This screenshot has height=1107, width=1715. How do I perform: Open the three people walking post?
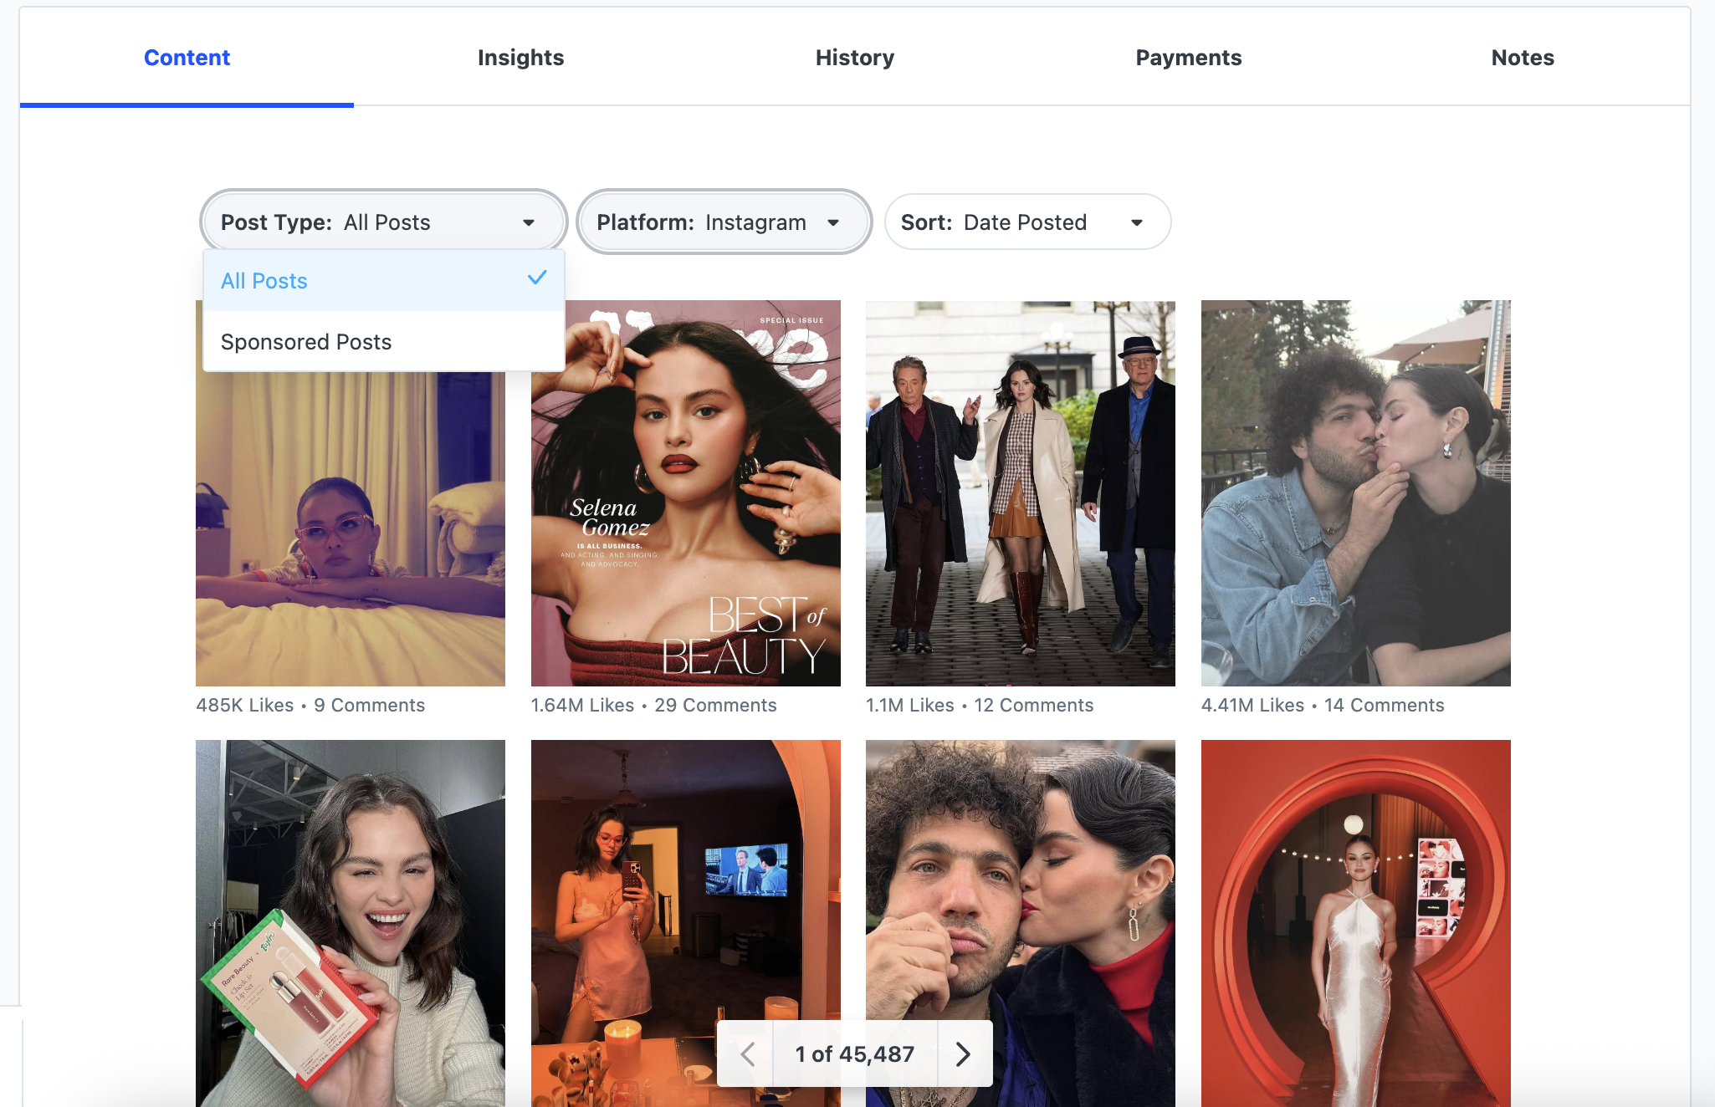point(1020,493)
